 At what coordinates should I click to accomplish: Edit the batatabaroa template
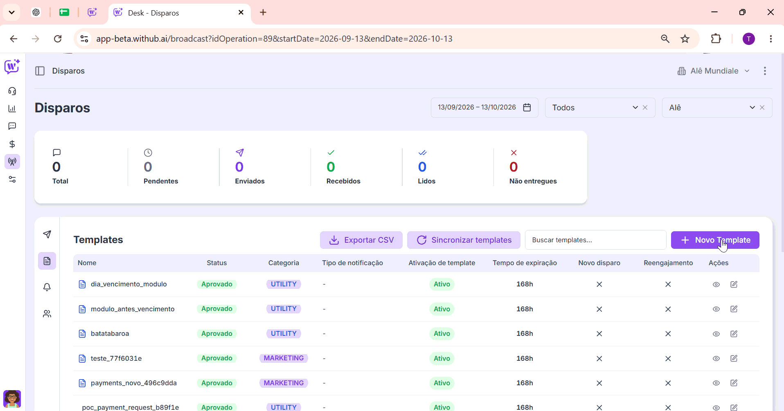(734, 334)
